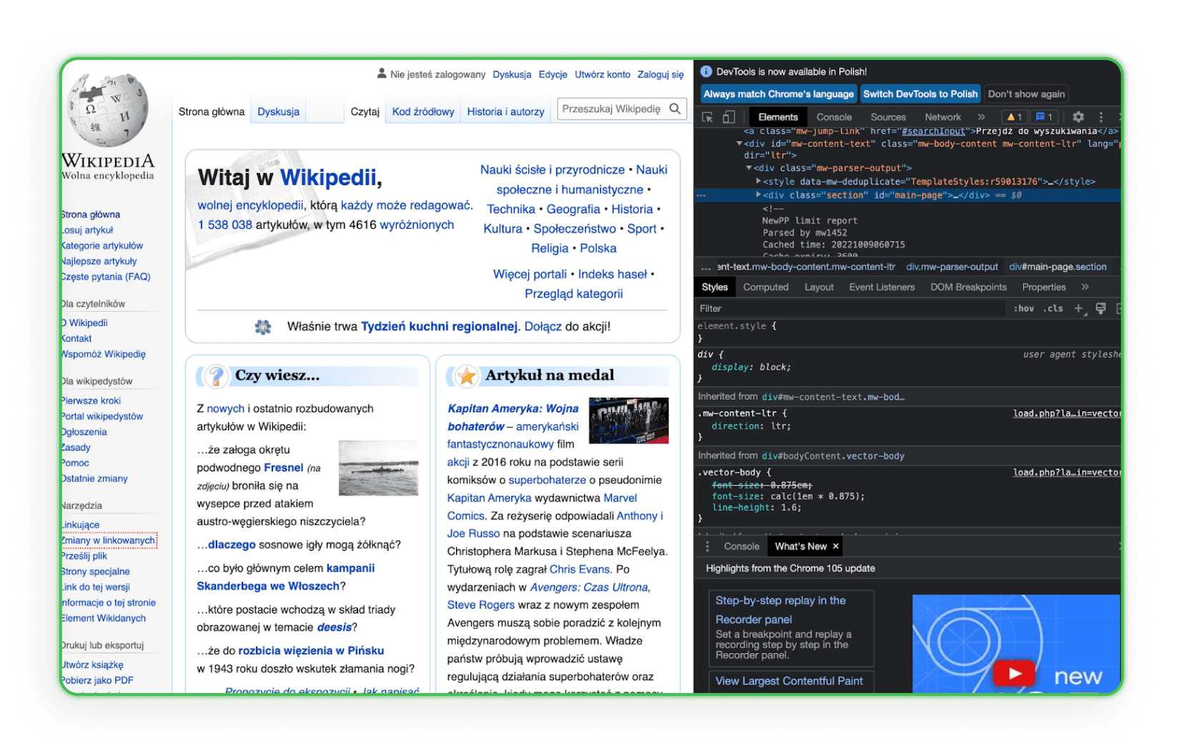Click the Utwórz konto link

pyautogui.click(x=603, y=74)
